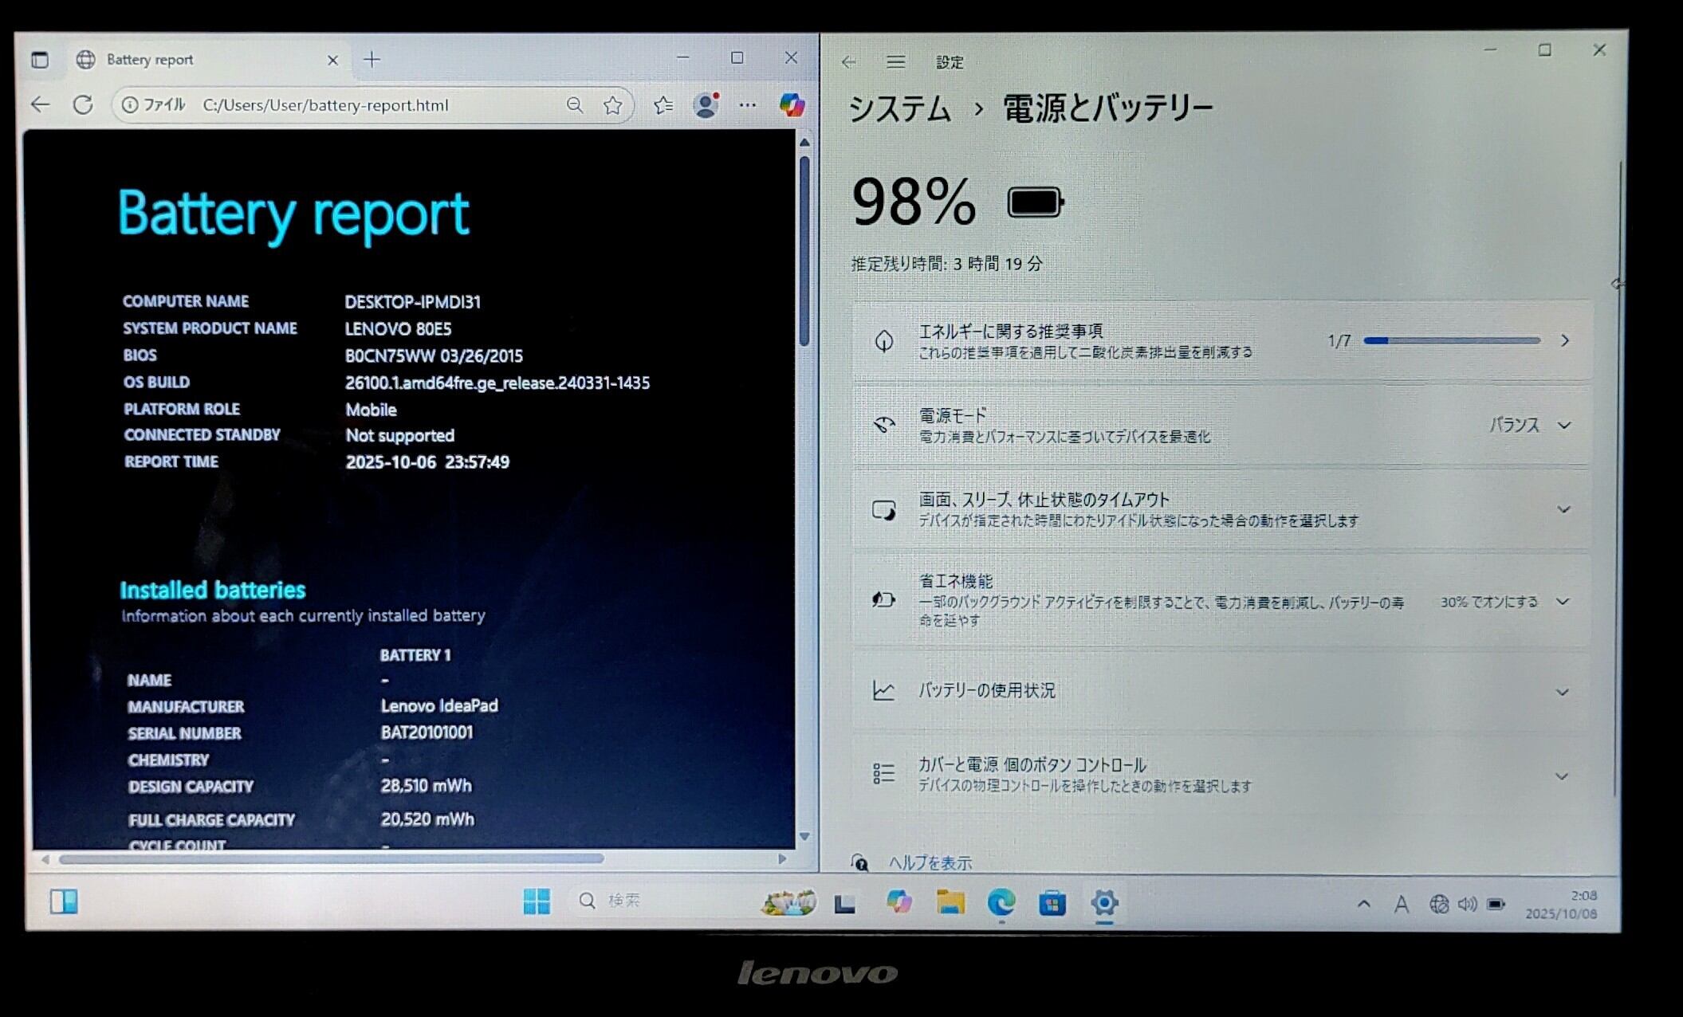Open Edge settings and more menu
1683x1017 pixels.
(x=747, y=105)
